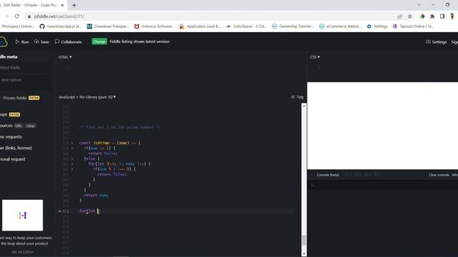Image resolution: width=458 pixels, height=257 pixels.
Task: Click the sidebar ad thumbnail image
Action: coord(22,216)
